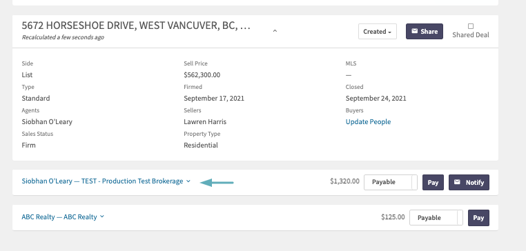Open the Payable dropdown for the $1,320.00 row
526x251 pixels.
coord(391,182)
